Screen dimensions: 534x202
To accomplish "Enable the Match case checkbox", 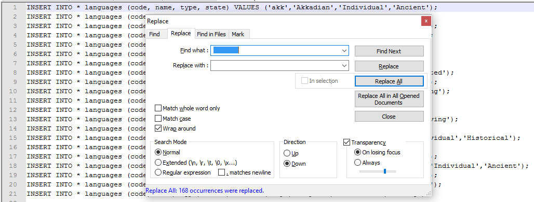I will pyautogui.click(x=158, y=119).
